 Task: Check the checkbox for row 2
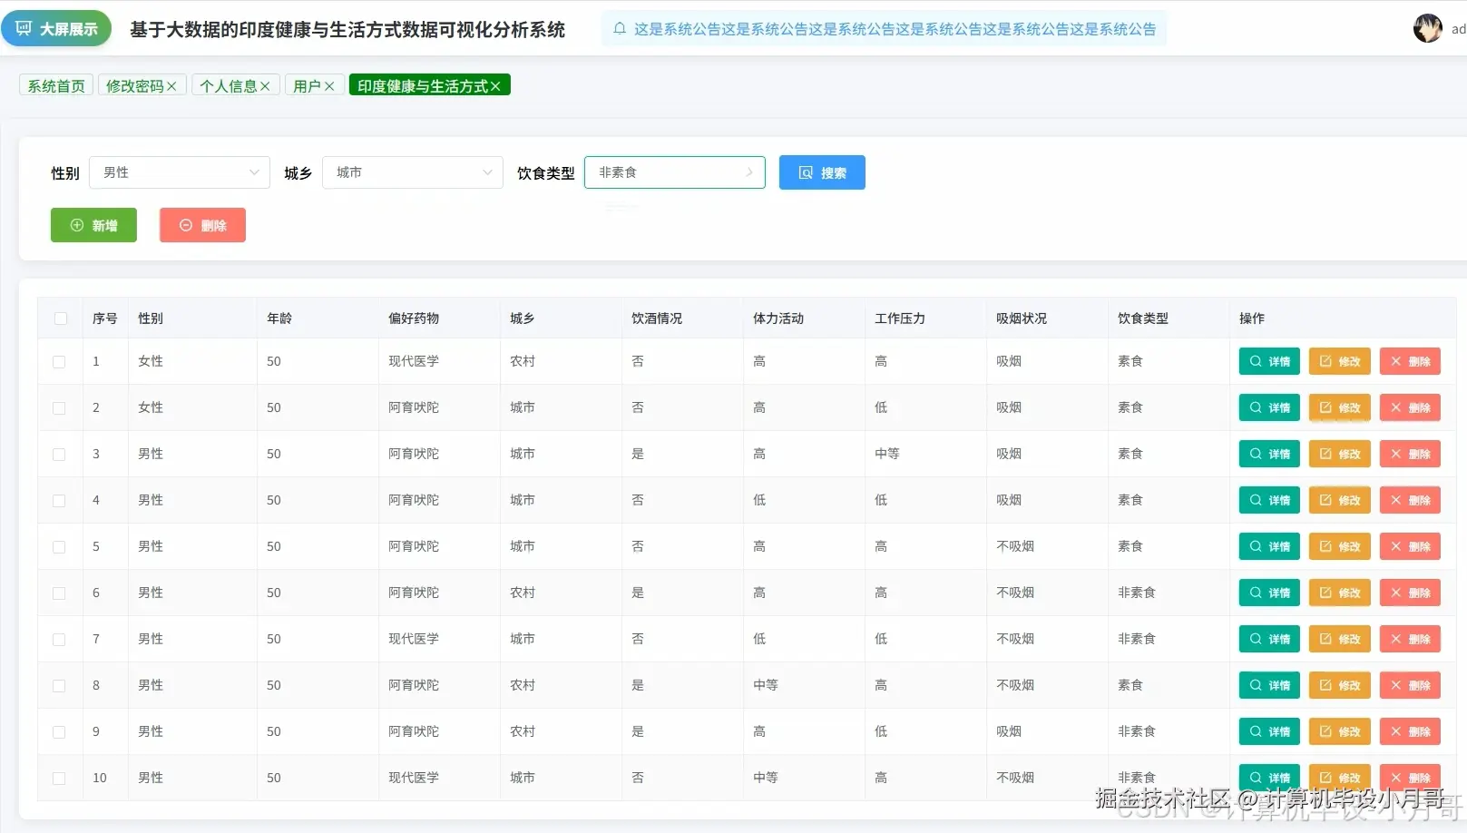pos(59,408)
